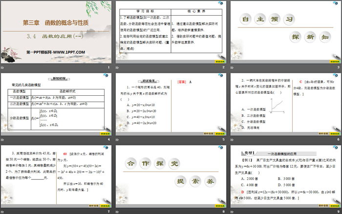Click blue round icon atop slide 3
The image size is (342, 214).
(x=336, y=3)
